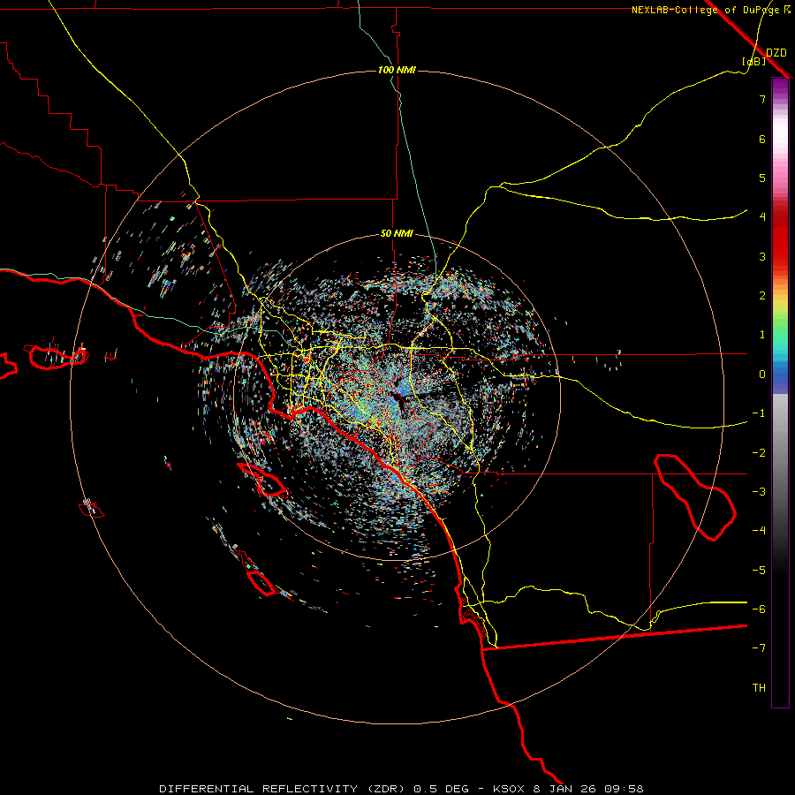Click the 0.5 DEG elevation angle text
Screen dimensions: 795x795
point(442,789)
